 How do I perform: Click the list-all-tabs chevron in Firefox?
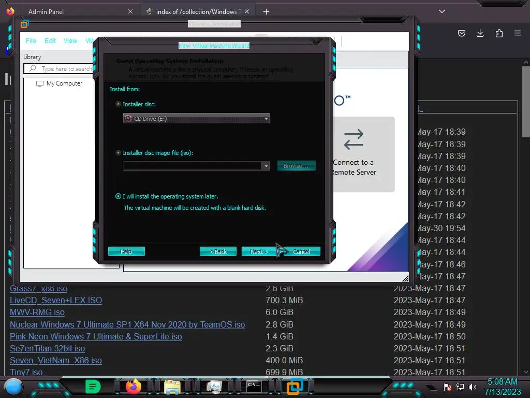442,11
